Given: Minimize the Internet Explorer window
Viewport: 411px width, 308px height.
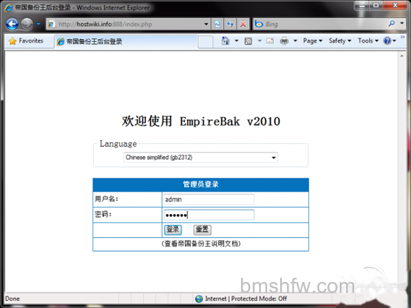Looking at the screenshot, I should pos(362,5).
